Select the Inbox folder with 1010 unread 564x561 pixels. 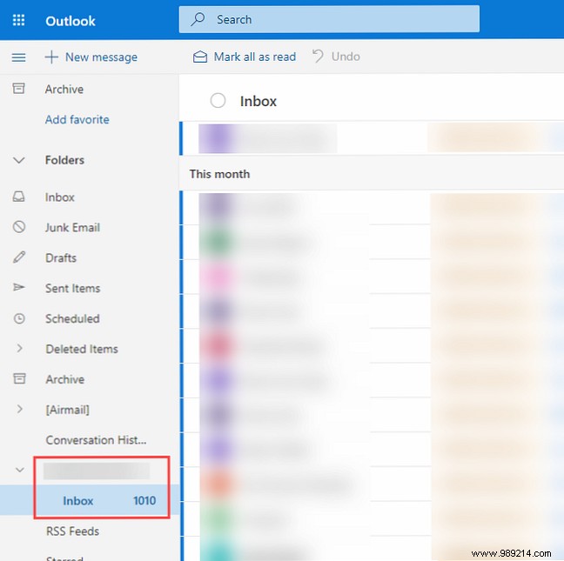[90, 500]
